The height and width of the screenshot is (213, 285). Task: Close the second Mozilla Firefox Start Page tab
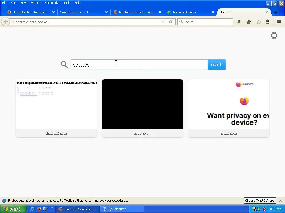[x=160, y=12]
